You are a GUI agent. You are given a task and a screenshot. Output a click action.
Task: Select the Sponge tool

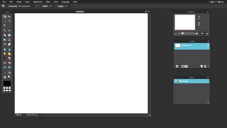[9, 54]
